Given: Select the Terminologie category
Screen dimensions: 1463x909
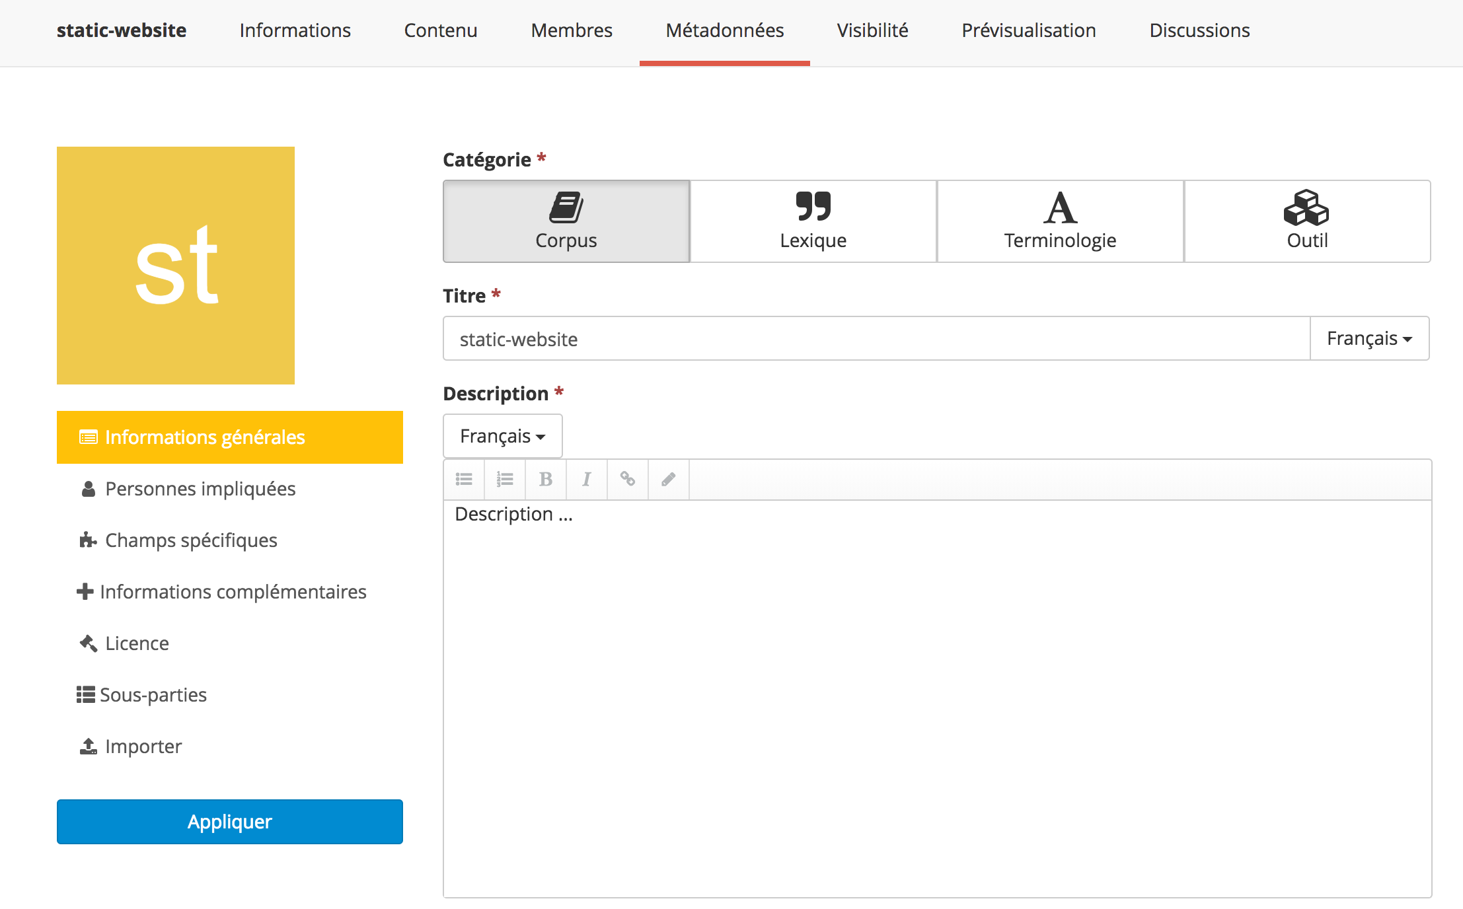Looking at the screenshot, I should [x=1060, y=221].
